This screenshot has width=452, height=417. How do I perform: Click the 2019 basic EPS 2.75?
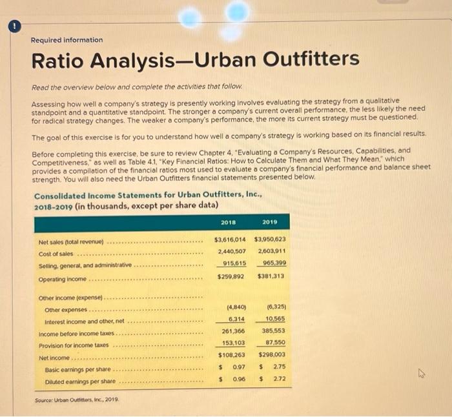click(280, 367)
